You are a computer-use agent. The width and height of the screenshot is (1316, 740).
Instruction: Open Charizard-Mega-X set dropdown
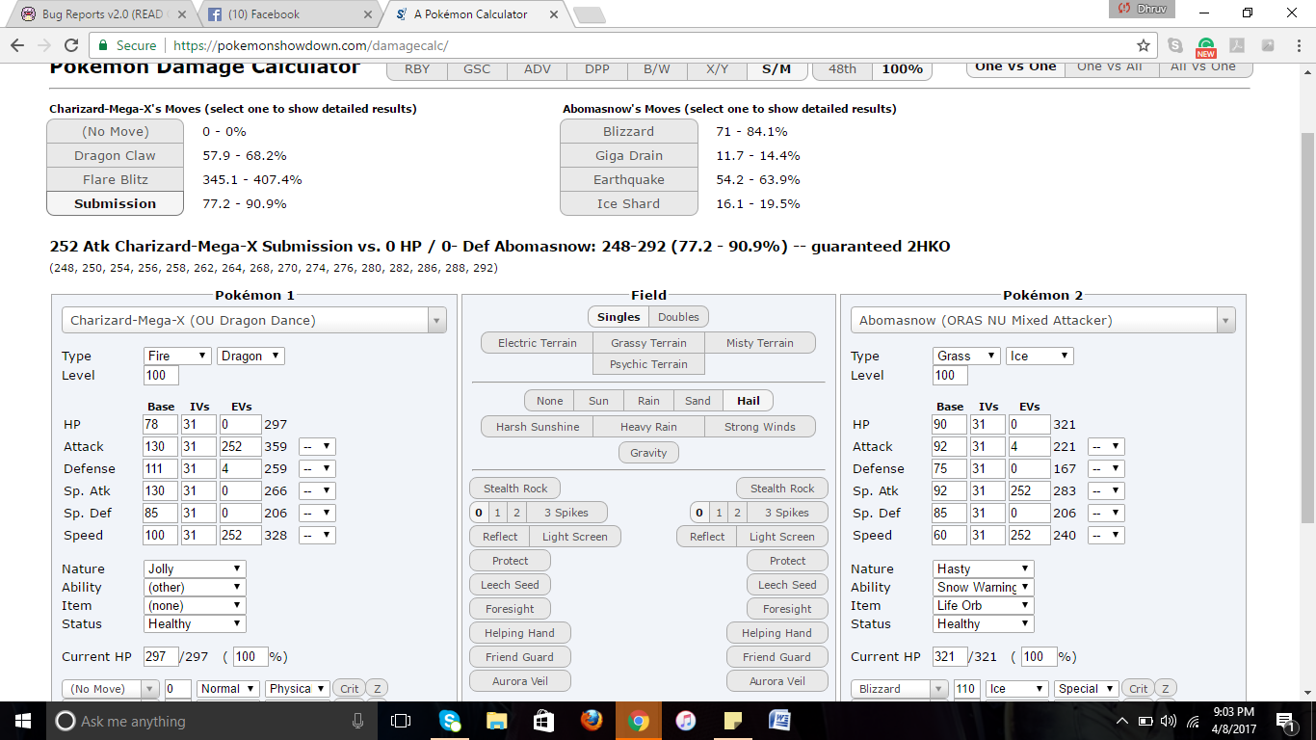click(253, 320)
